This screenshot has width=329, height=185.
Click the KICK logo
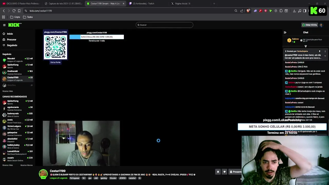(15, 25)
